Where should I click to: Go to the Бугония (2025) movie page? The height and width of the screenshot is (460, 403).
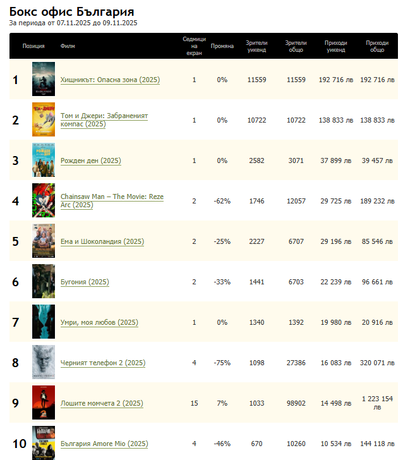click(x=85, y=282)
